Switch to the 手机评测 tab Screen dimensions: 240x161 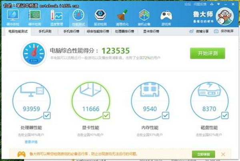tap(45, 31)
